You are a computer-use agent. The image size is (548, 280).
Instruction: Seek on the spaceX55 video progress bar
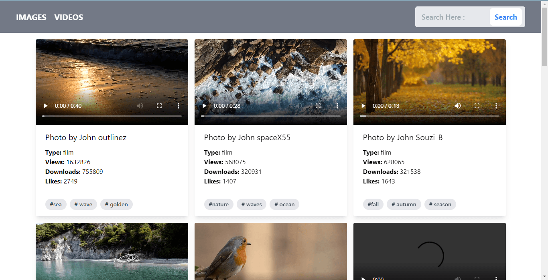point(271,116)
